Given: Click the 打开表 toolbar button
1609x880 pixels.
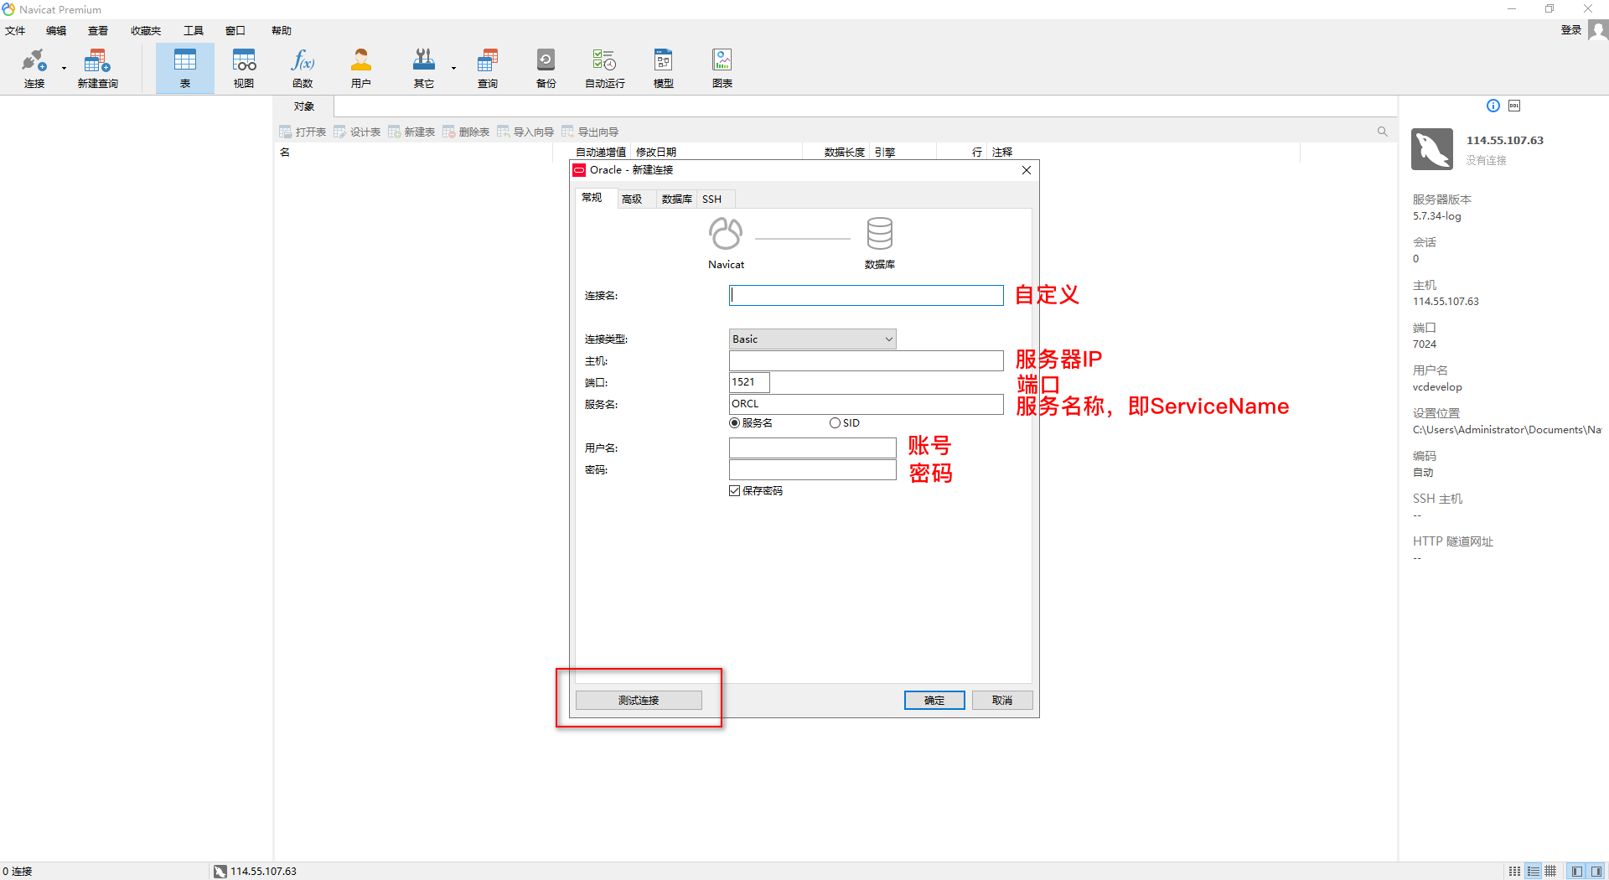Looking at the screenshot, I should pyautogui.click(x=303, y=132).
